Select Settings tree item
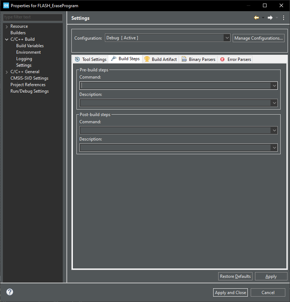This screenshot has height=302, width=290. 24,65
